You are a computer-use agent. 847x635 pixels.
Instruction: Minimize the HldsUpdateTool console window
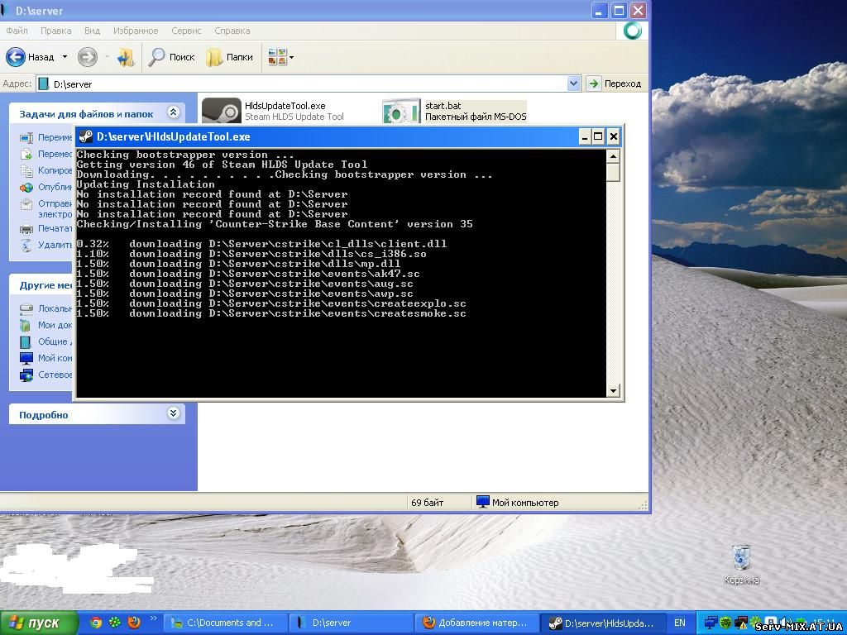(584, 136)
